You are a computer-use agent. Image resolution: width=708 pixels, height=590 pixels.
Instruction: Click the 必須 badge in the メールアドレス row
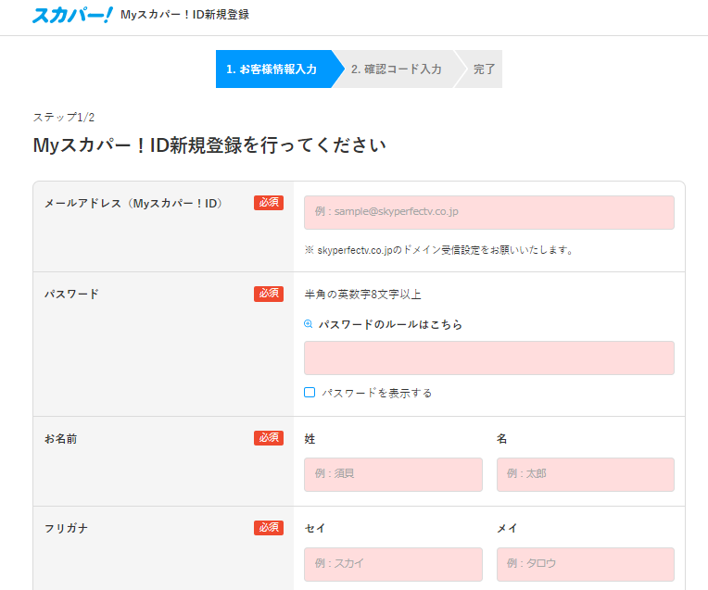coord(269,203)
